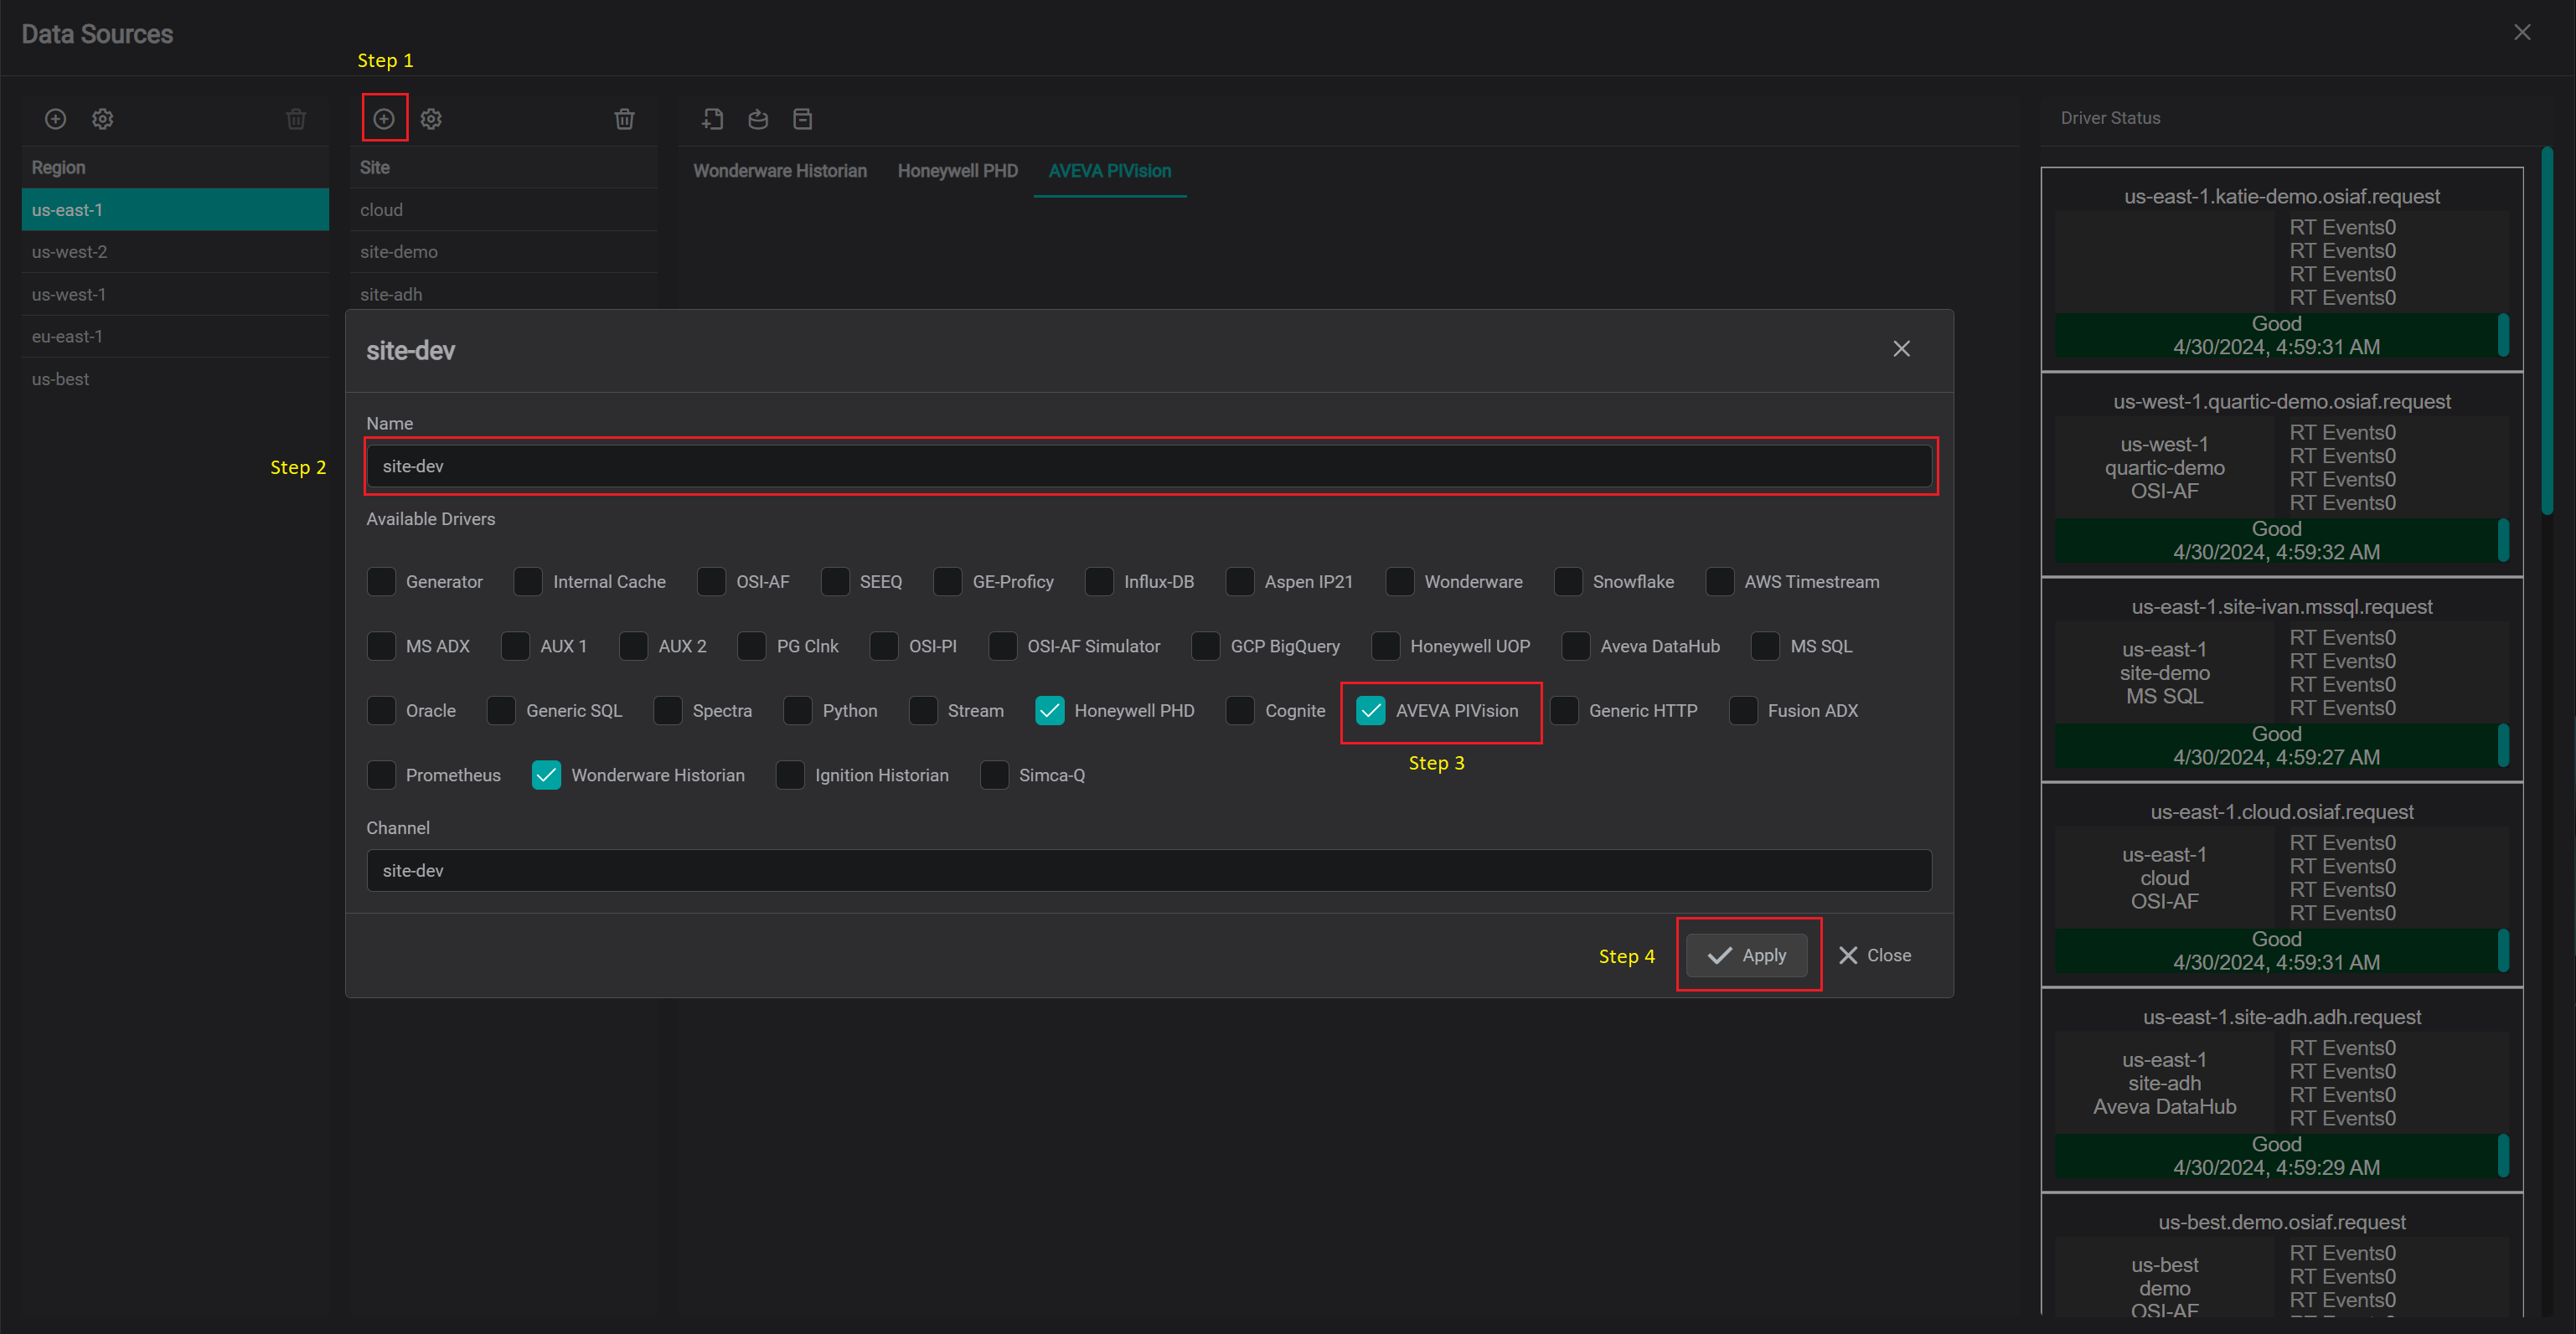Click the Channel input field
This screenshot has height=1334, width=2576.
point(1149,871)
